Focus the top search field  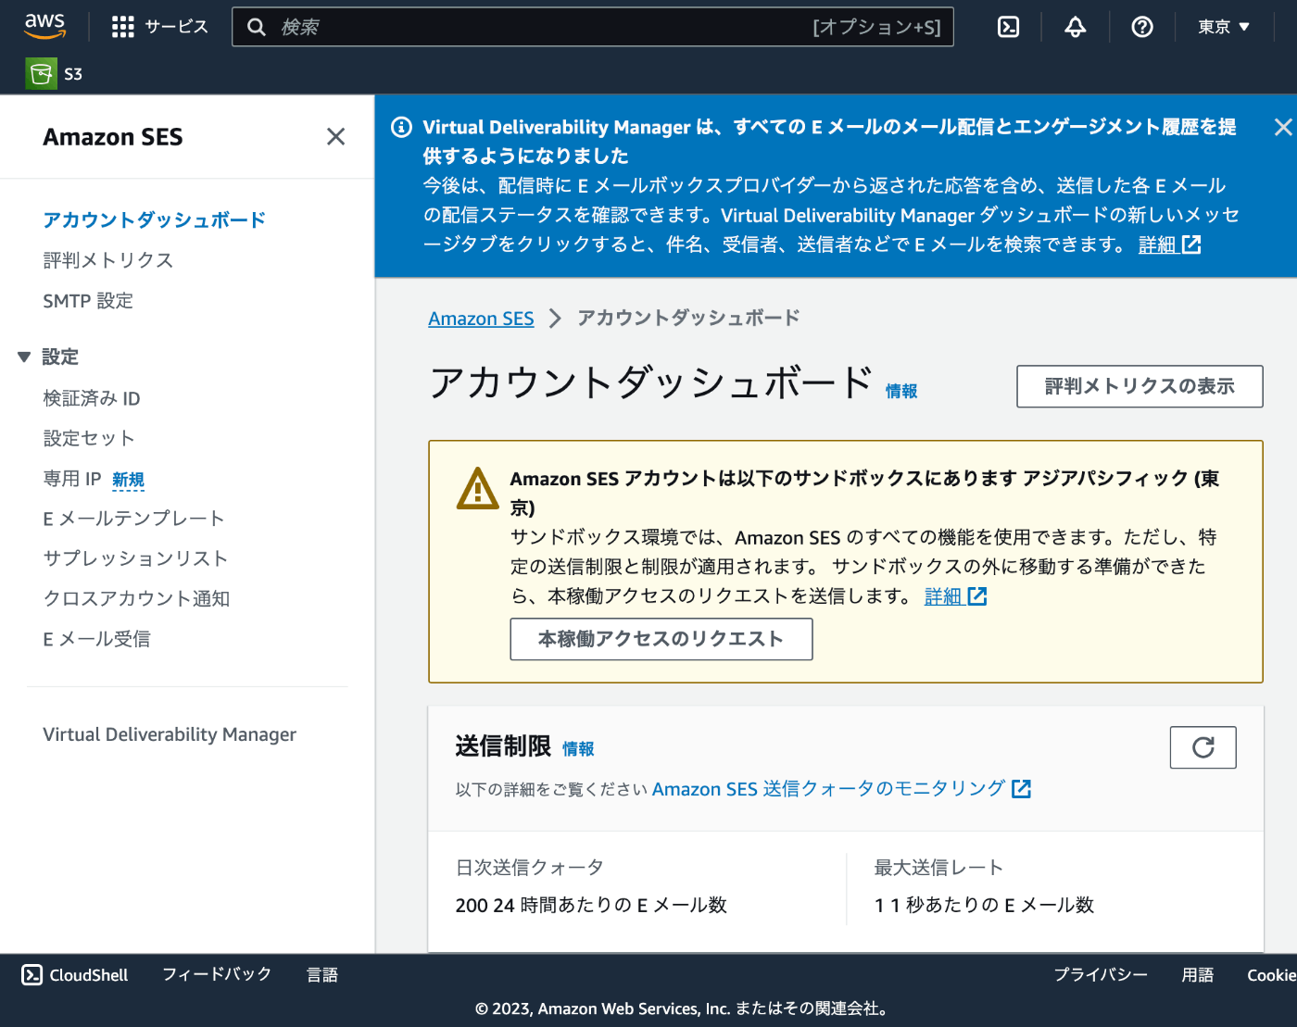pyautogui.click(x=593, y=27)
